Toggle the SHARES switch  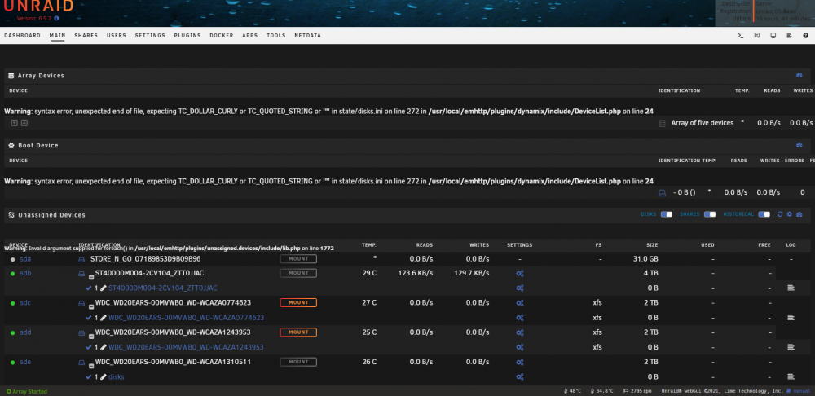pyautogui.click(x=710, y=214)
